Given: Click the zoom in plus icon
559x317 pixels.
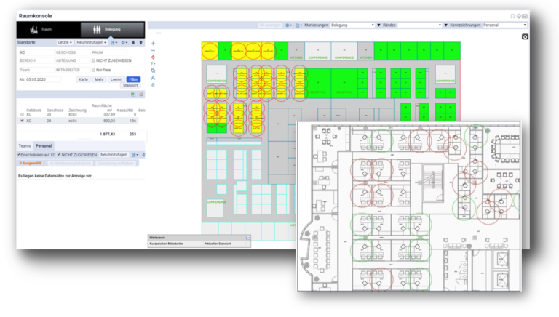Looking at the screenshot, I should tap(153, 43).
